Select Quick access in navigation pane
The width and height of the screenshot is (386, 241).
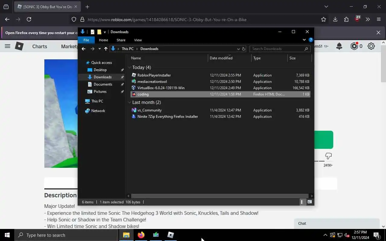102,63
